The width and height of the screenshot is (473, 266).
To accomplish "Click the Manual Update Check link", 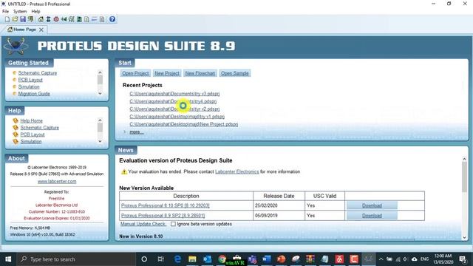I will coord(143,224).
